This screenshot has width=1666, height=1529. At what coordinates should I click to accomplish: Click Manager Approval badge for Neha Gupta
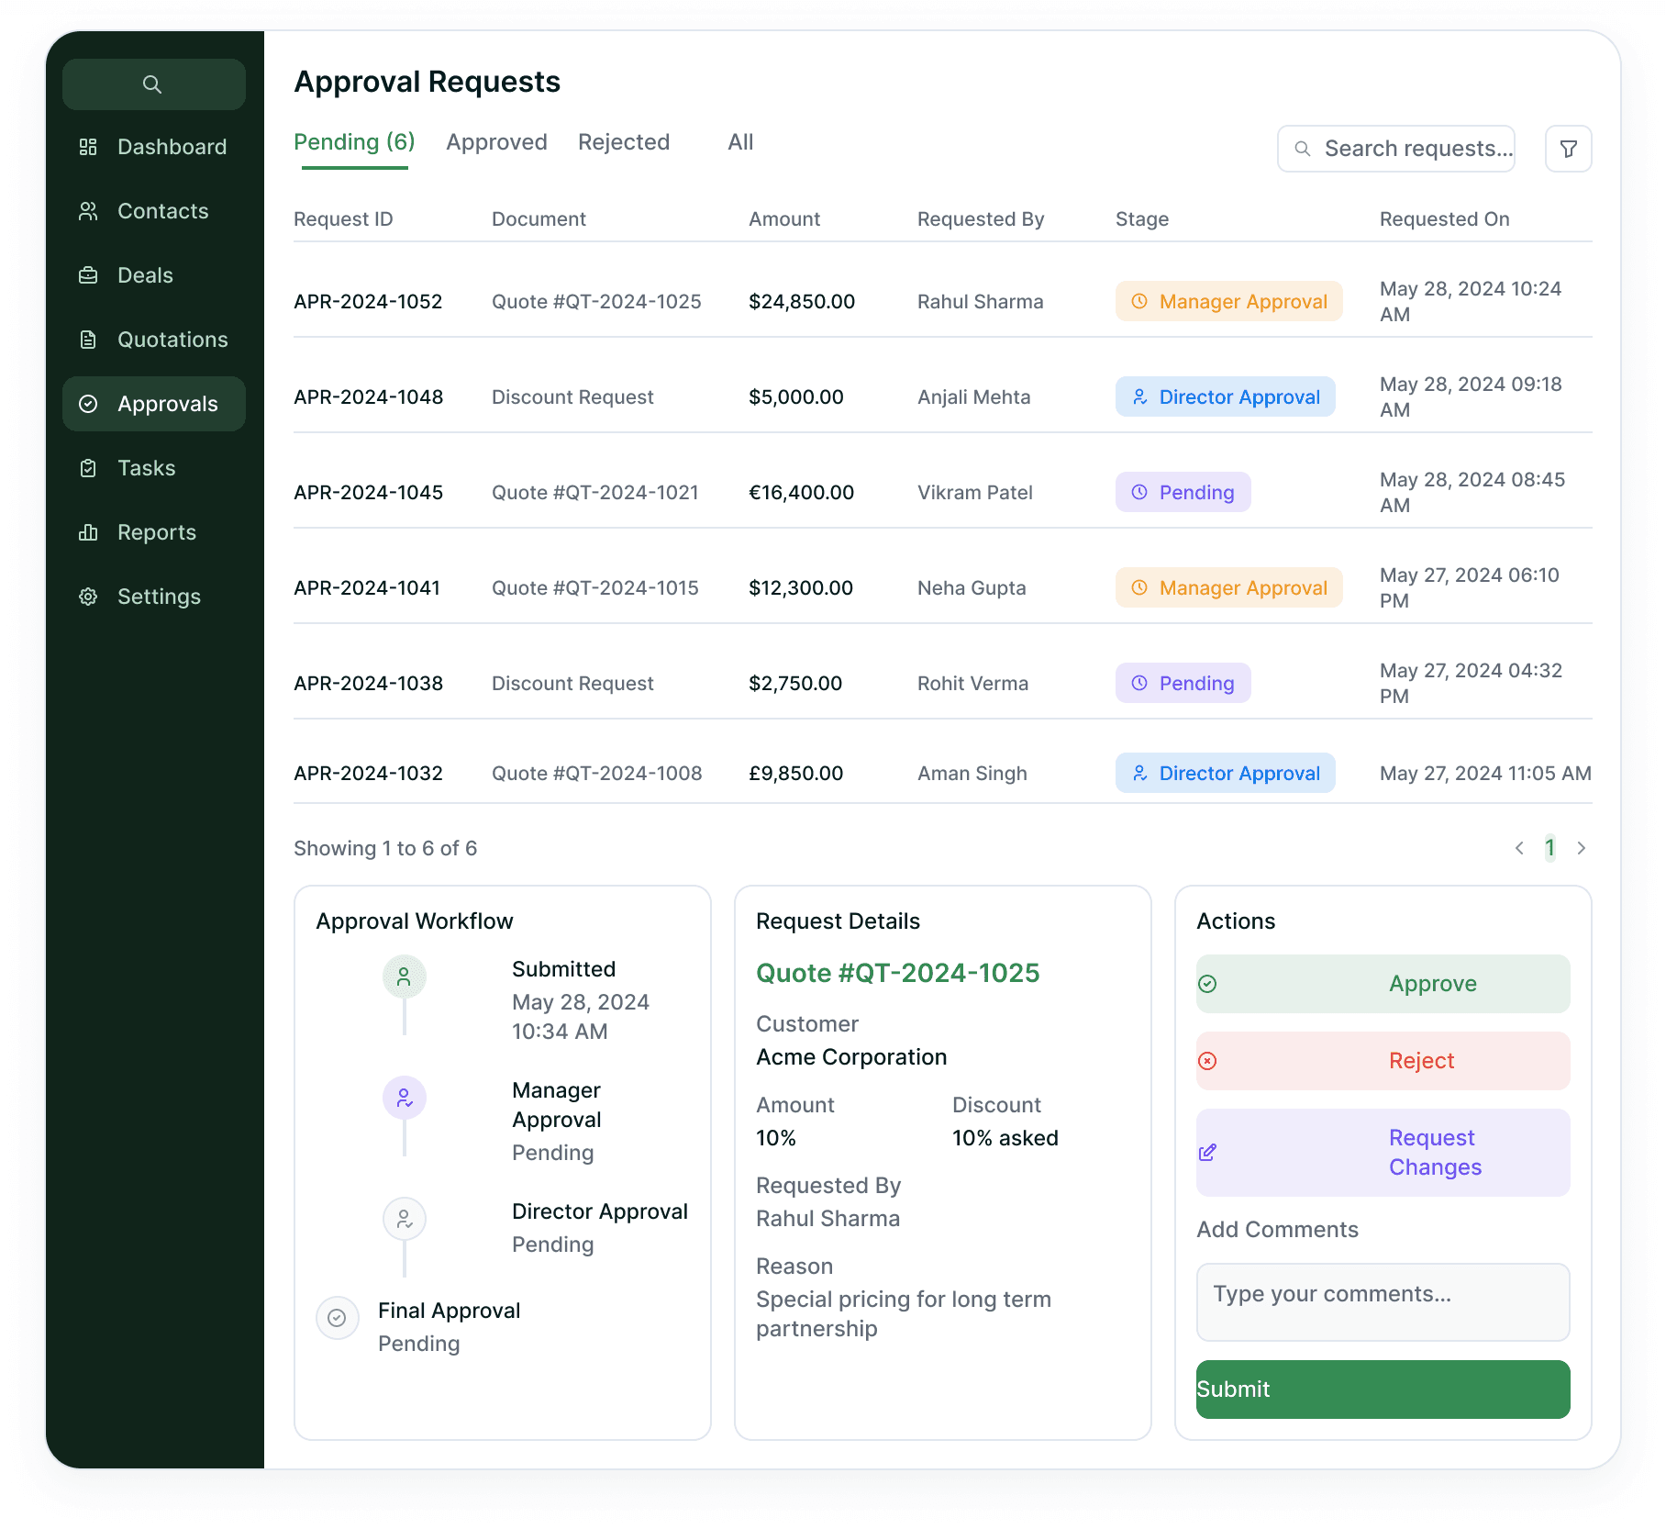click(1228, 587)
